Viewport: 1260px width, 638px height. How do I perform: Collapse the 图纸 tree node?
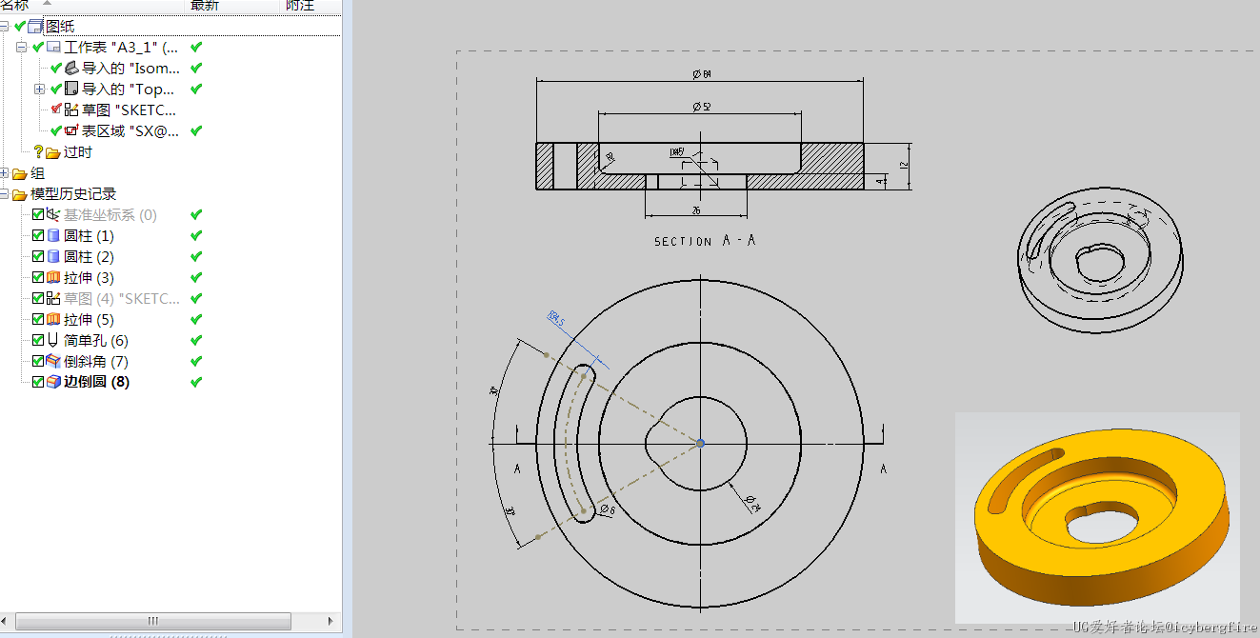[x=5, y=26]
